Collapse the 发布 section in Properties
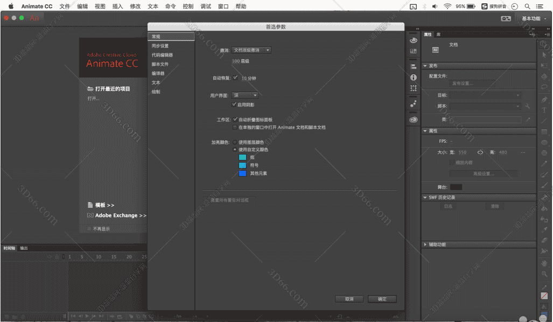The image size is (553, 322). [x=425, y=65]
